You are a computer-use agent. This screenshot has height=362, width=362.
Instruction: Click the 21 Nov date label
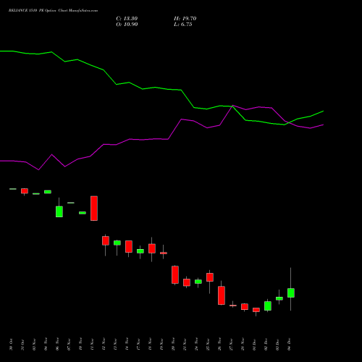click(x=185, y=345)
